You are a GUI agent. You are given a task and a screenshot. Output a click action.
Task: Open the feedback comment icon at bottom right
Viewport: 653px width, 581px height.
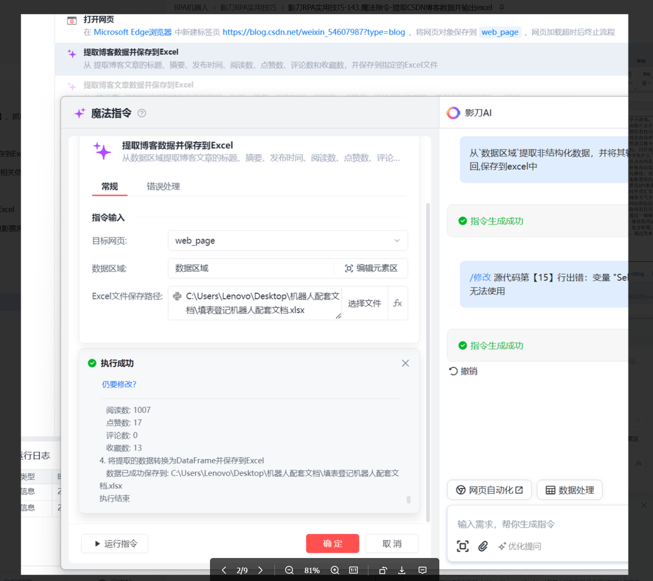click(x=422, y=570)
